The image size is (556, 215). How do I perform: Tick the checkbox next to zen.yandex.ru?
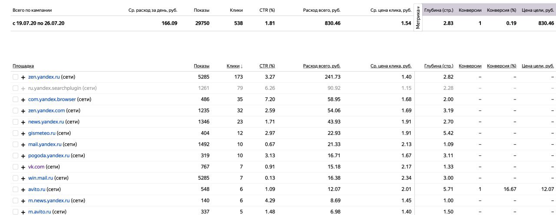tap(16, 77)
